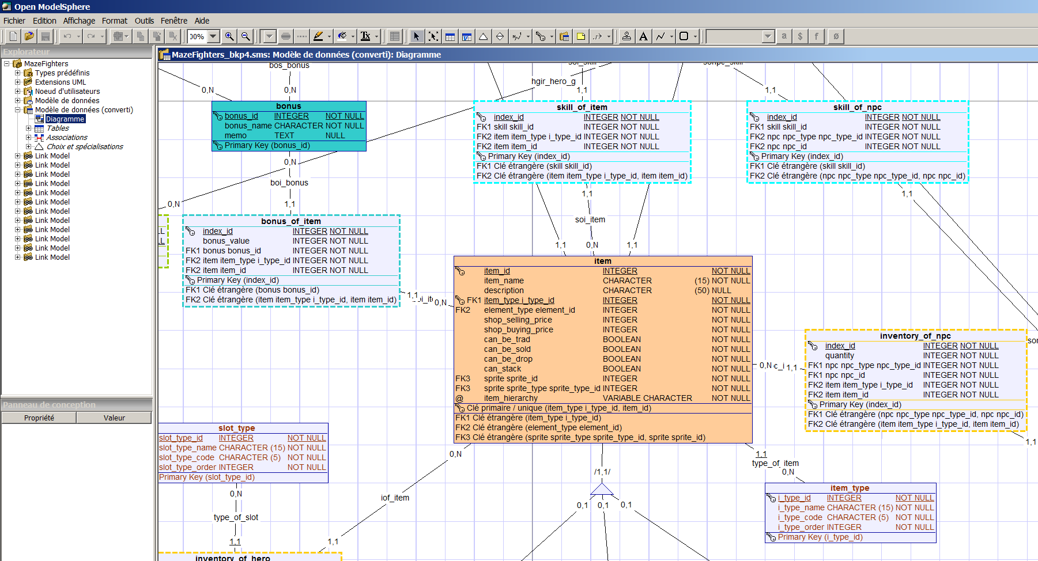The height and width of the screenshot is (561, 1038).
Task: Click the 'a' format toolbar button
Action: 784,36
